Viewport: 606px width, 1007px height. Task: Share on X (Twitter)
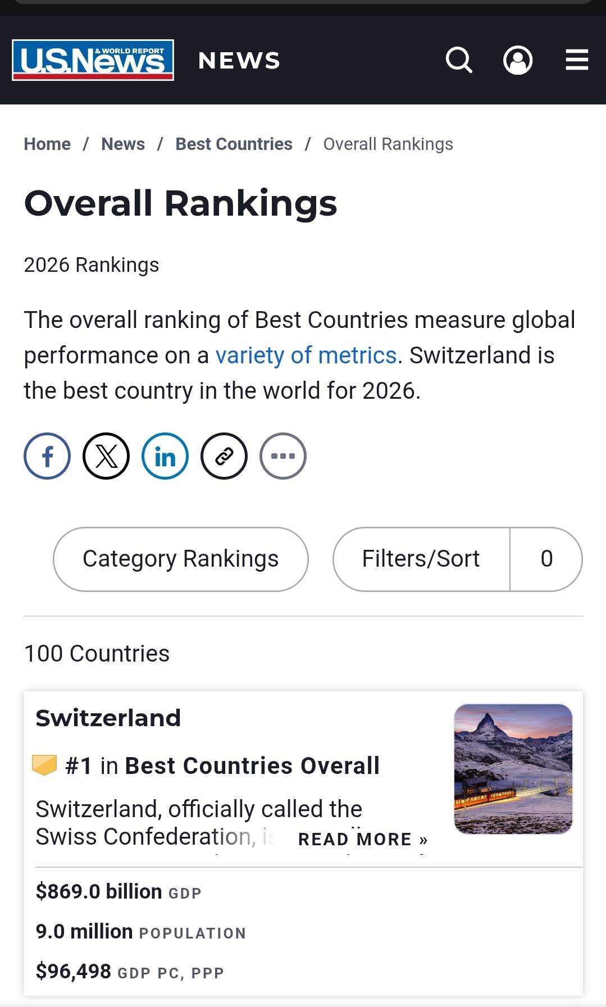click(106, 456)
